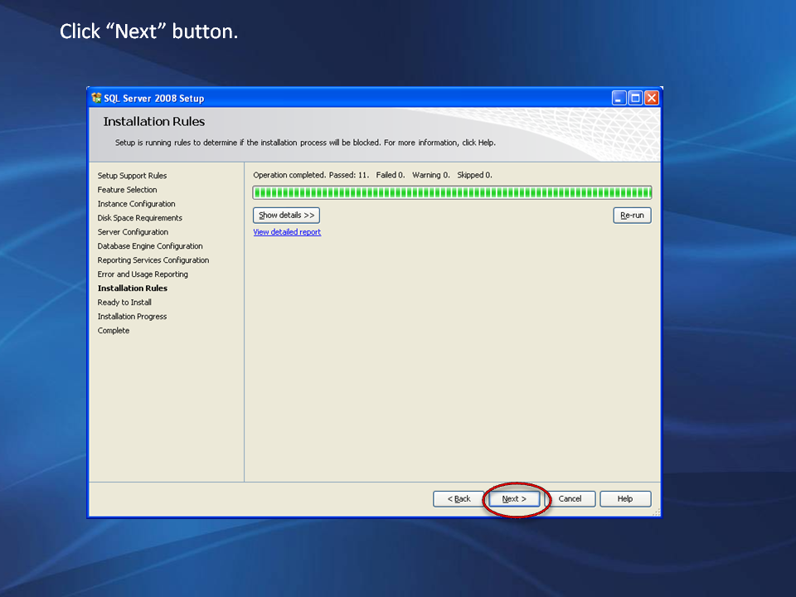Select Server Configuration step

point(133,232)
